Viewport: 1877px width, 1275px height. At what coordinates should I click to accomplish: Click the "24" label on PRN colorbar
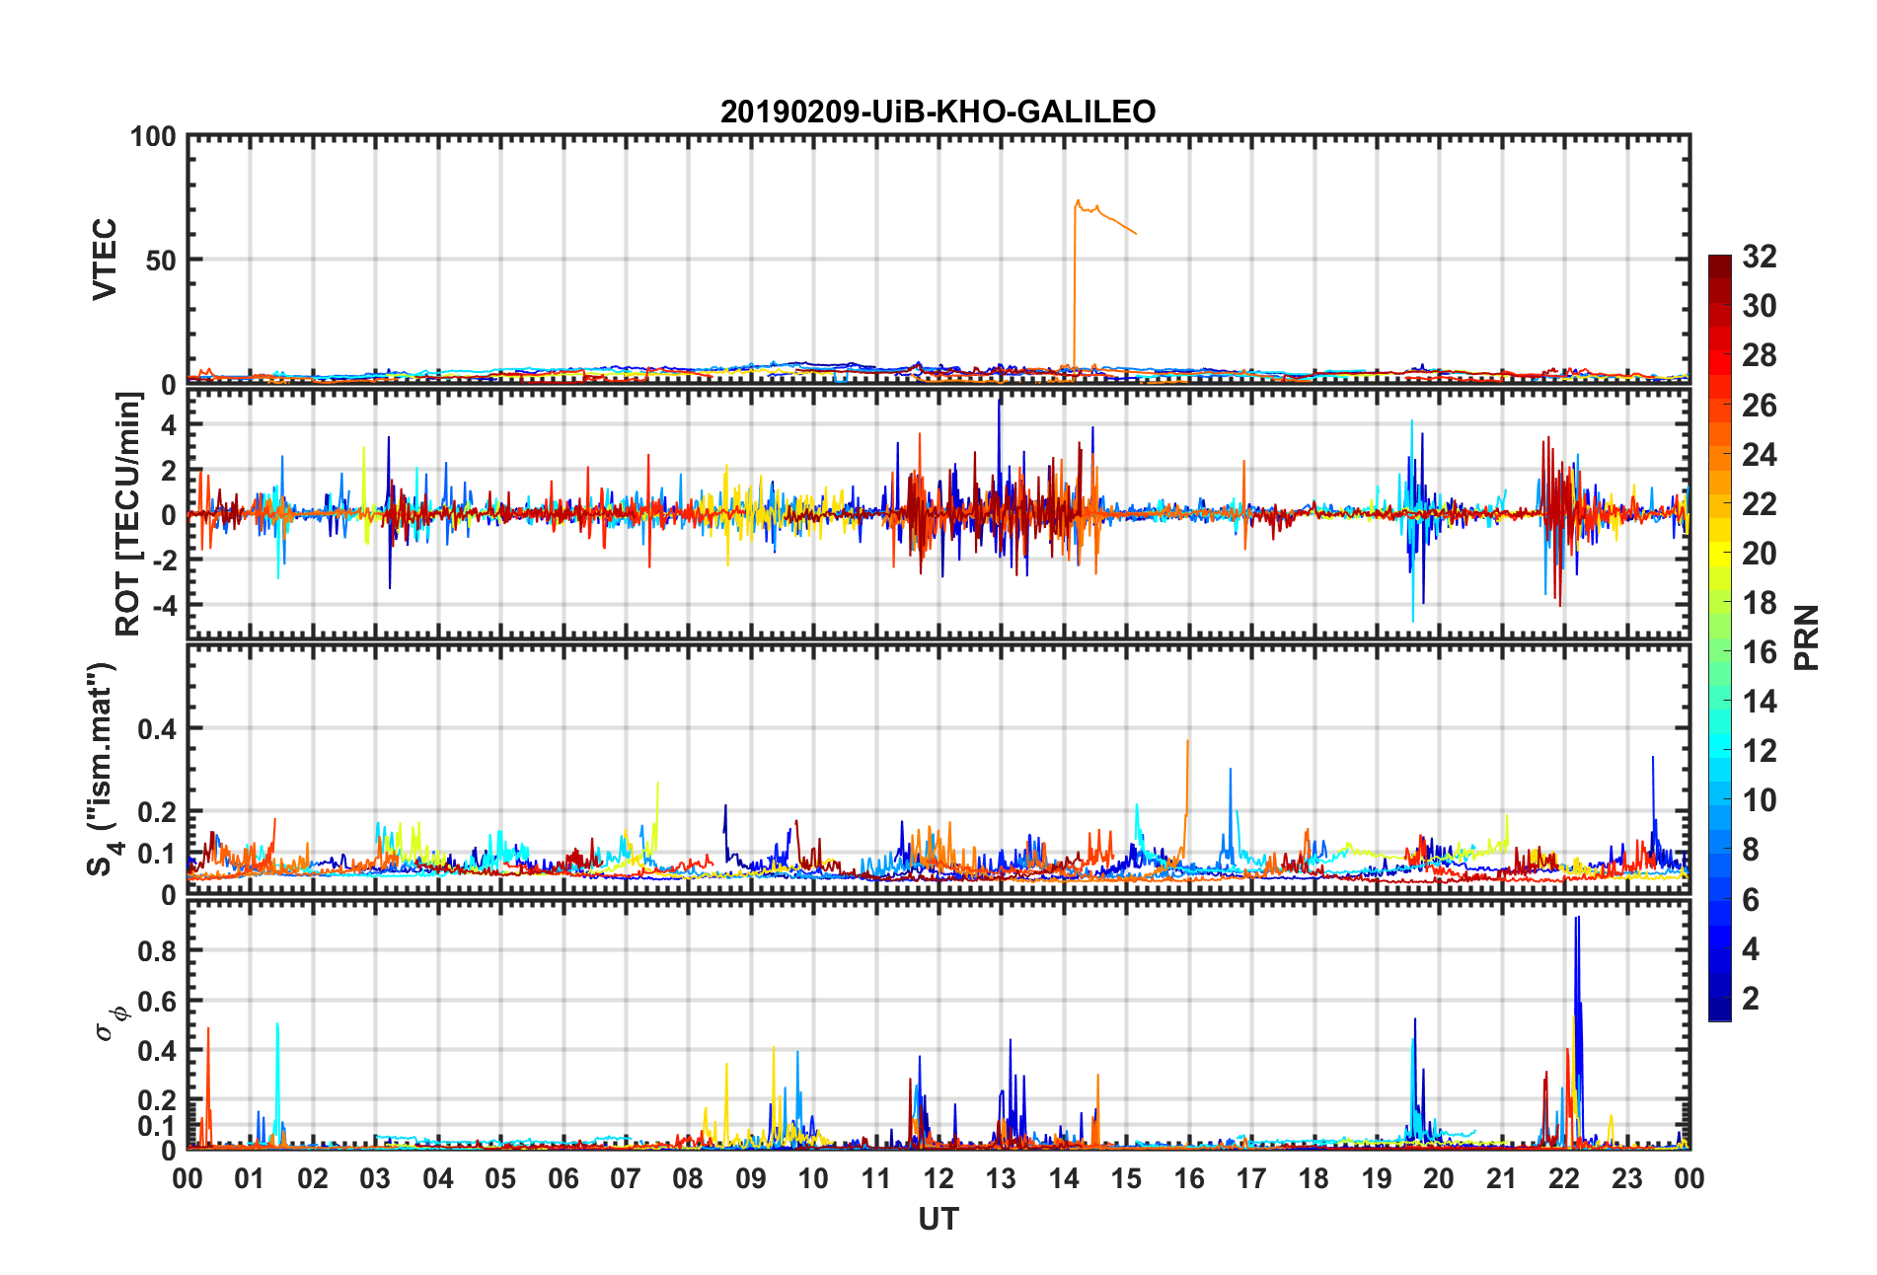click(x=1760, y=455)
